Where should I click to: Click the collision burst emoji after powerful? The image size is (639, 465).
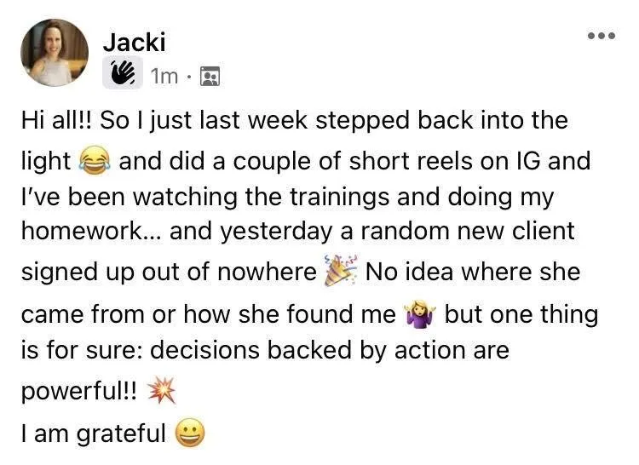point(161,391)
